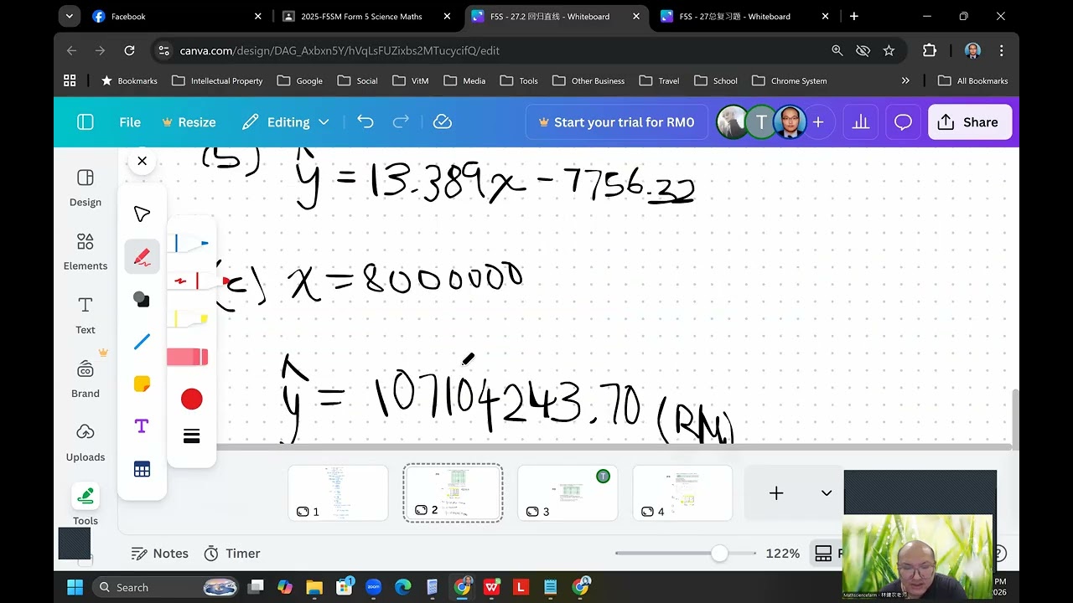Select the purple text tool

(142, 426)
